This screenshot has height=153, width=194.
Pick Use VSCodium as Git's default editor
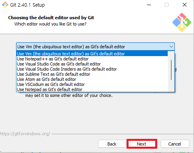[92, 84]
